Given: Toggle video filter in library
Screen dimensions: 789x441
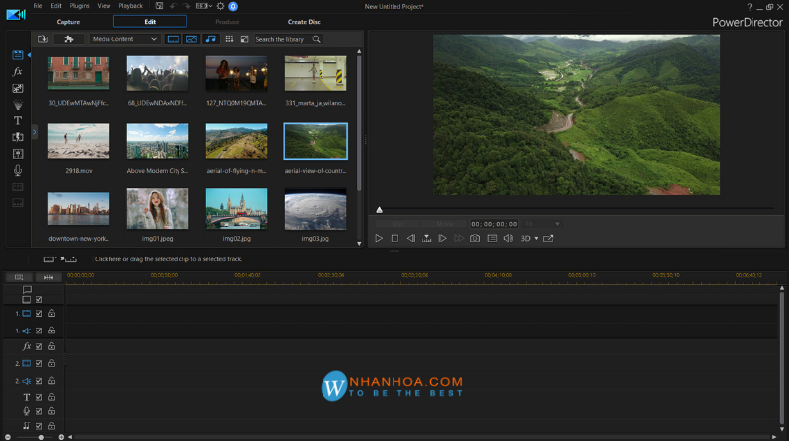Looking at the screenshot, I should pyautogui.click(x=173, y=39).
